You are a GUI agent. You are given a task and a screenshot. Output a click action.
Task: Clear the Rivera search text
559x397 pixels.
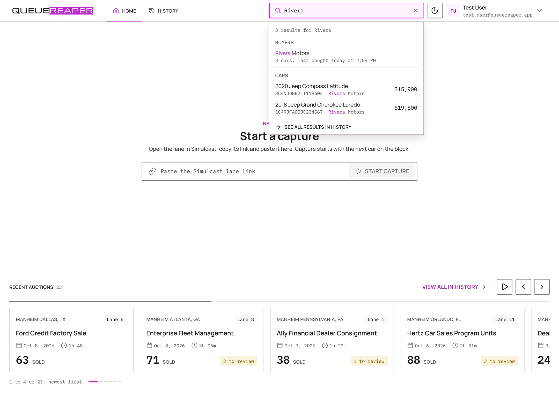coord(416,11)
